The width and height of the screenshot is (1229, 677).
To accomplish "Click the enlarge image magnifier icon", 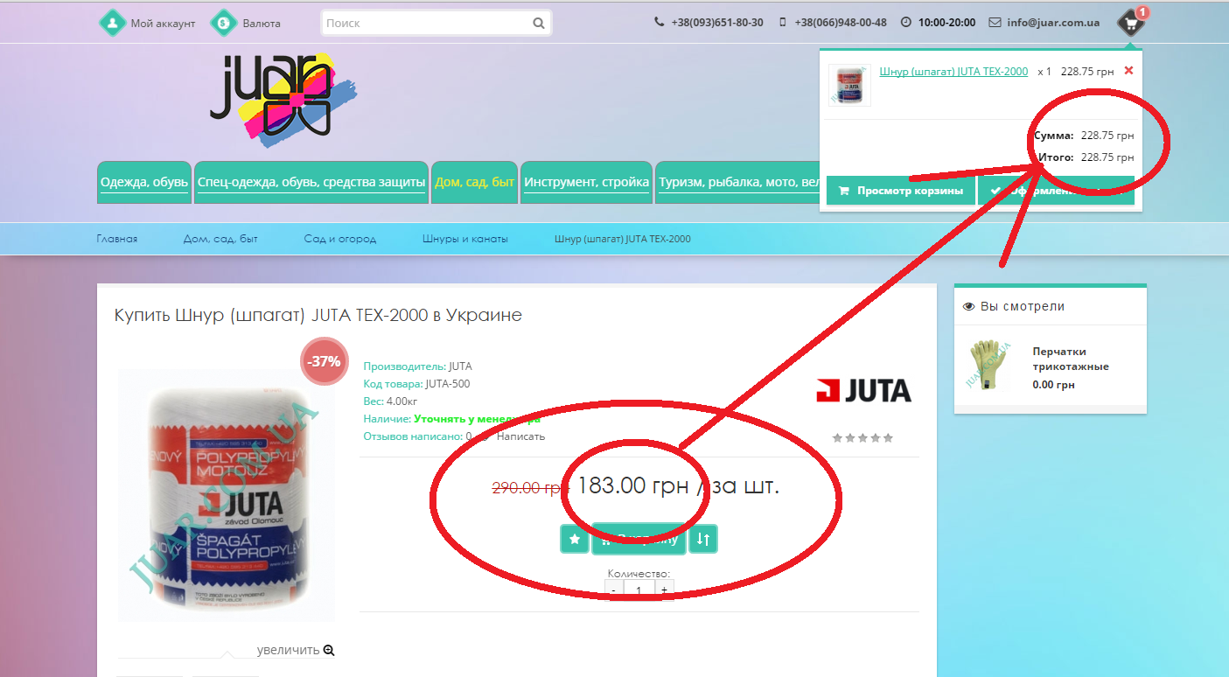I will tap(329, 650).
